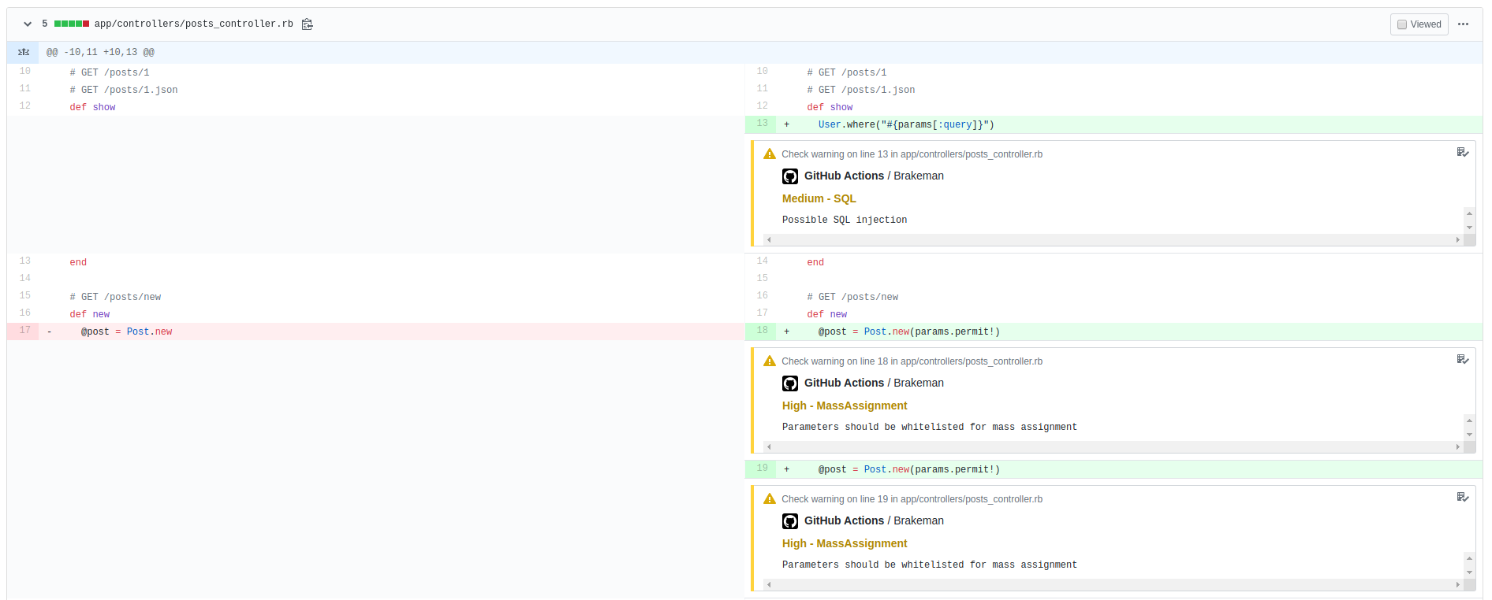Click added line number 13 on right side
Screen dimensions: 1492x600
(x=762, y=124)
